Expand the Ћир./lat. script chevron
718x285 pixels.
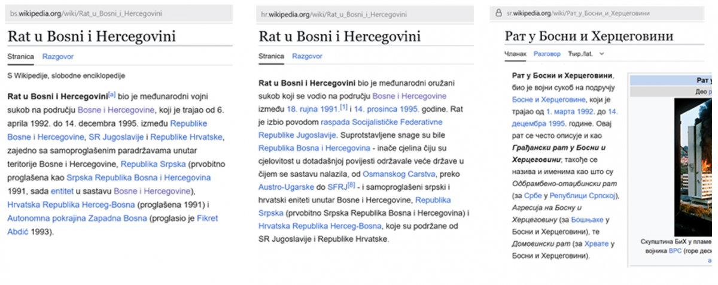(601, 54)
